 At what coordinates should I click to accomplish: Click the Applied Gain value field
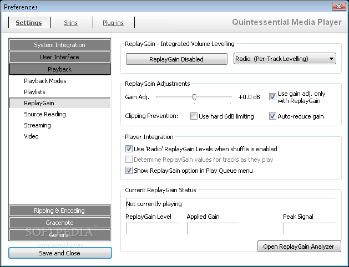pyautogui.click(x=213, y=228)
